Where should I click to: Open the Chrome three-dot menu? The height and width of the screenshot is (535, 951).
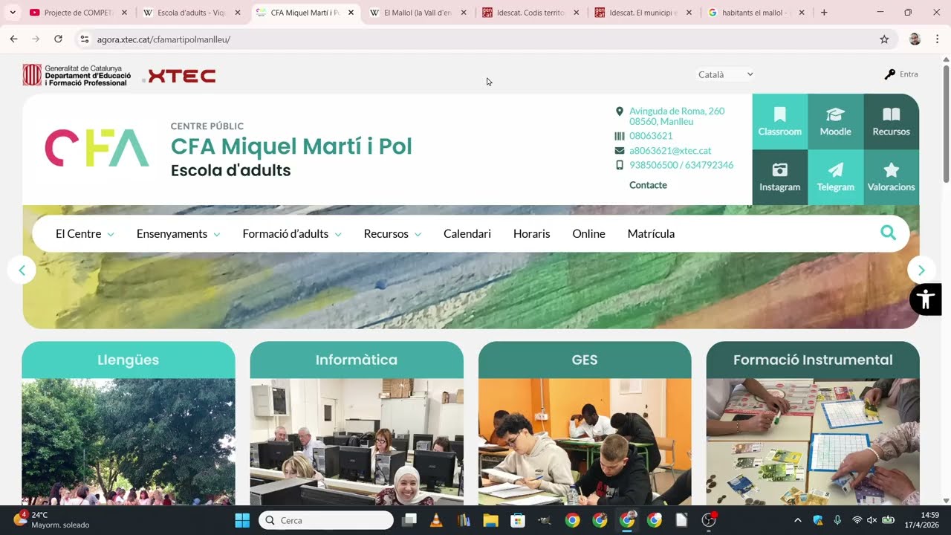(937, 39)
